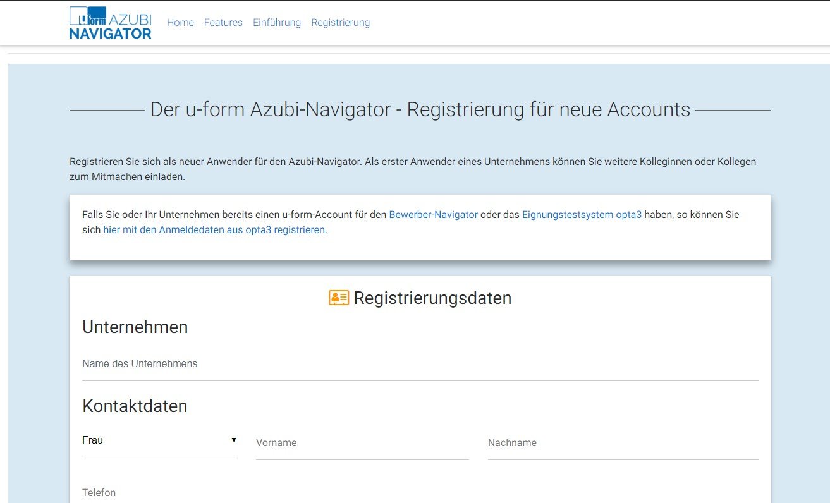Click the intro paragraph starting 'Registrieren Sie sich'
This screenshot has width=830, height=503.
pos(412,169)
